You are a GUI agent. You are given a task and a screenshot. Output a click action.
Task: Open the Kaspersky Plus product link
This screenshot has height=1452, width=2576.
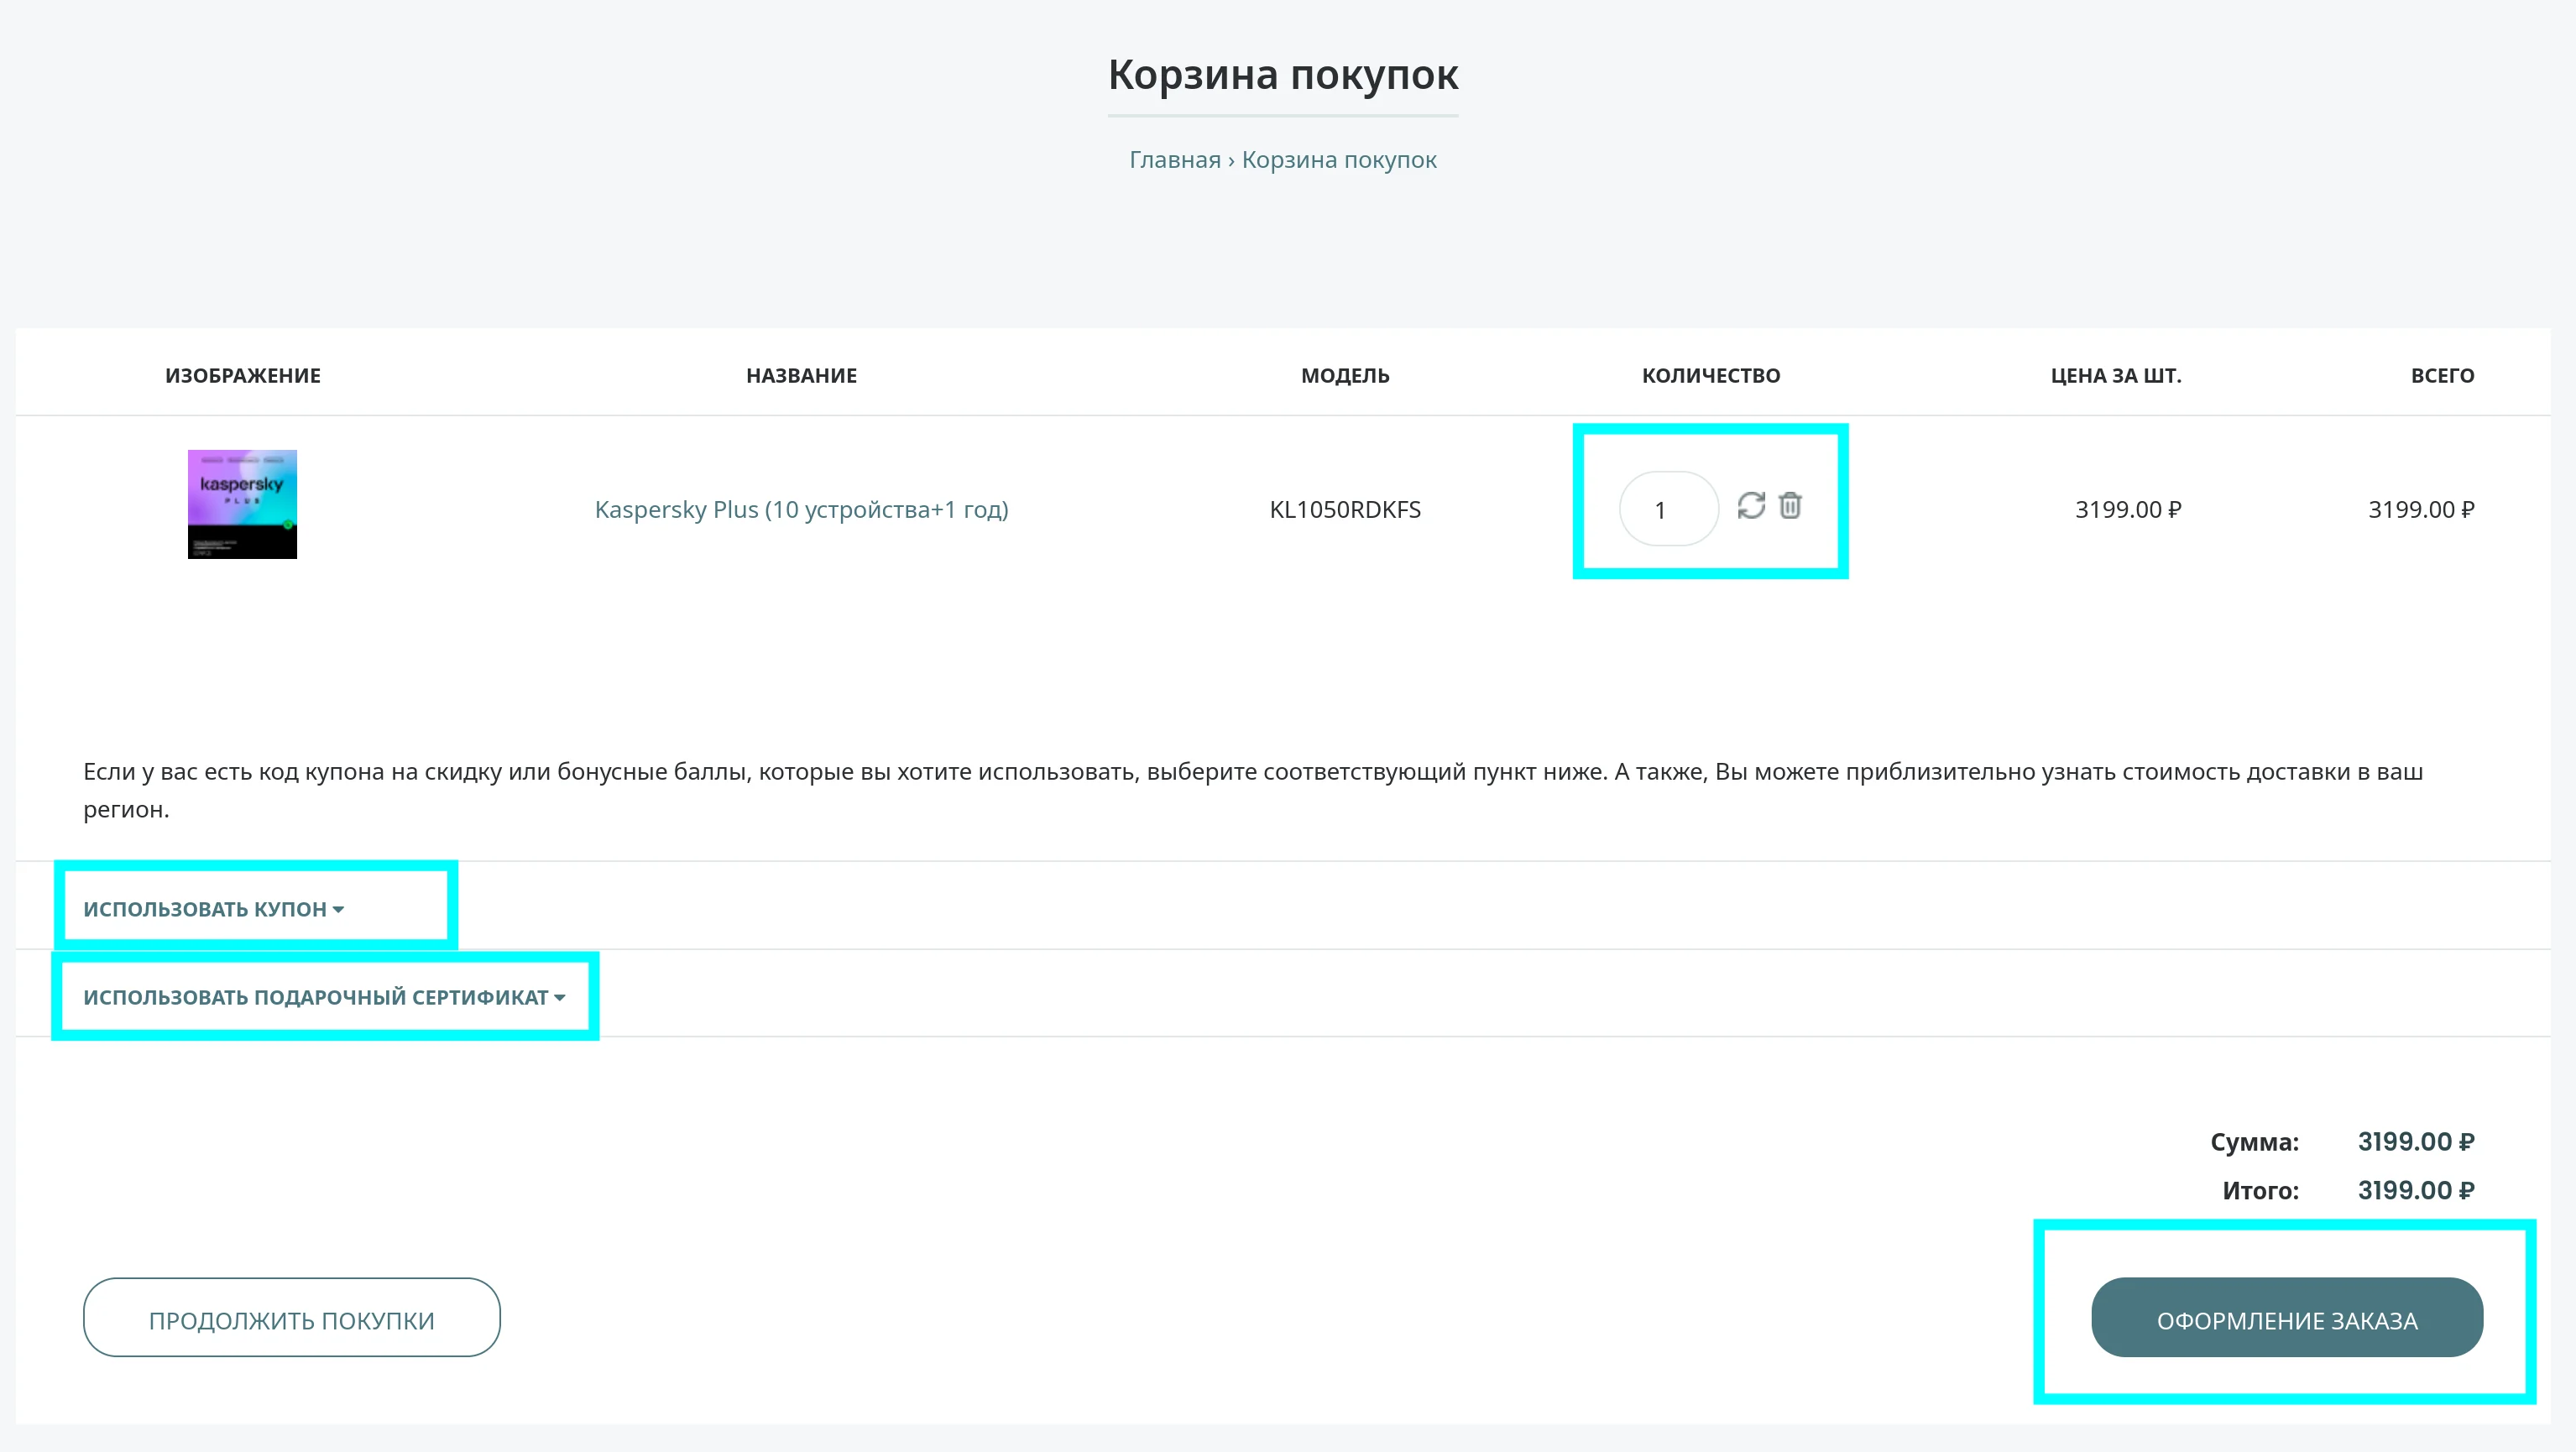pos(801,510)
